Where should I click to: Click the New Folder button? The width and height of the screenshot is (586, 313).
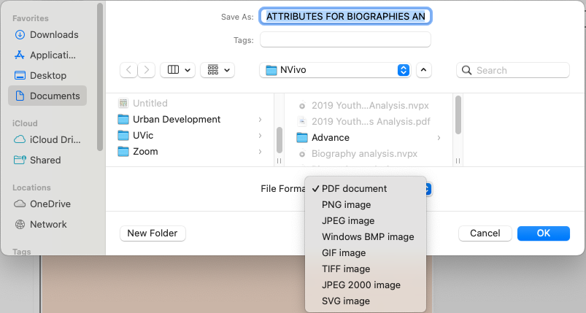tap(153, 233)
